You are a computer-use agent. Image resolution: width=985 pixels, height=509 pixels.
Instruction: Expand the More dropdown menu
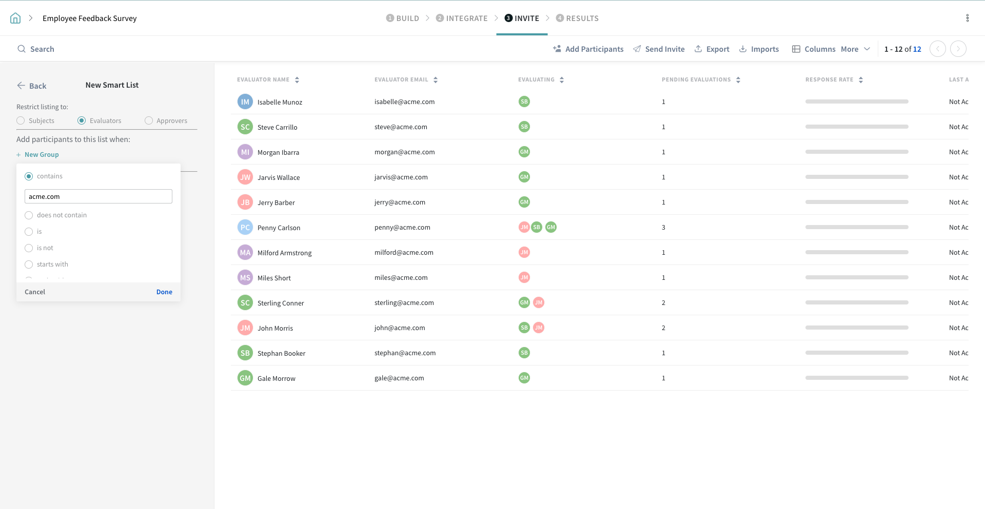(x=855, y=49)
